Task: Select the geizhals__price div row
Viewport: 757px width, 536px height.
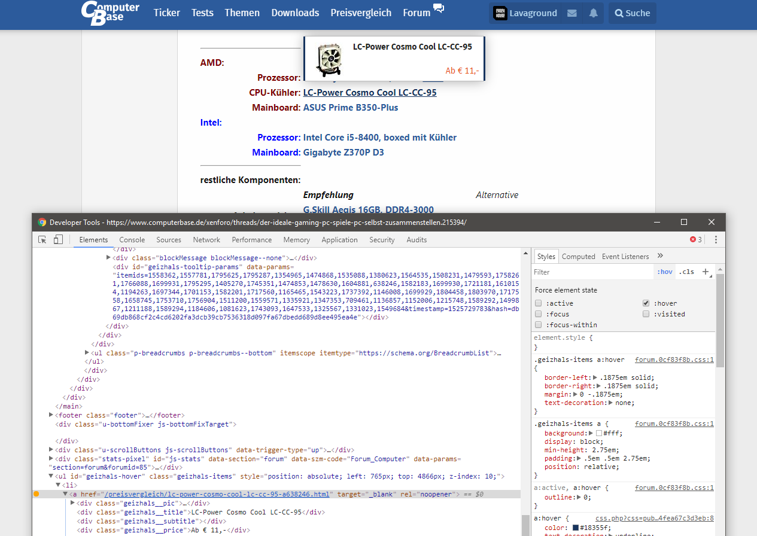Action: 163,530
